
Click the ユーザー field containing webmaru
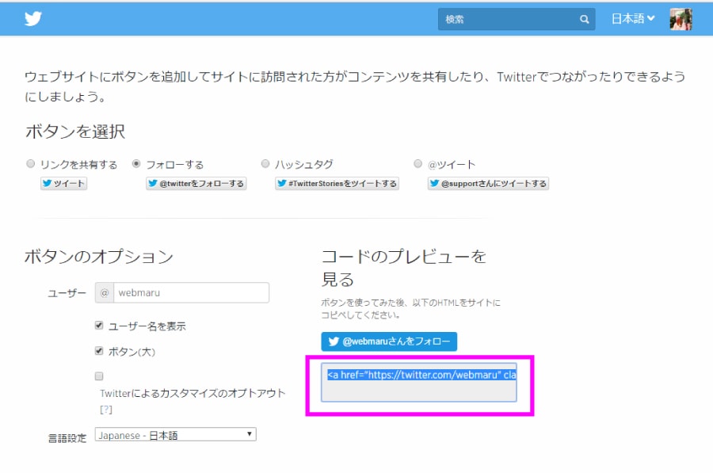[192, 292]
